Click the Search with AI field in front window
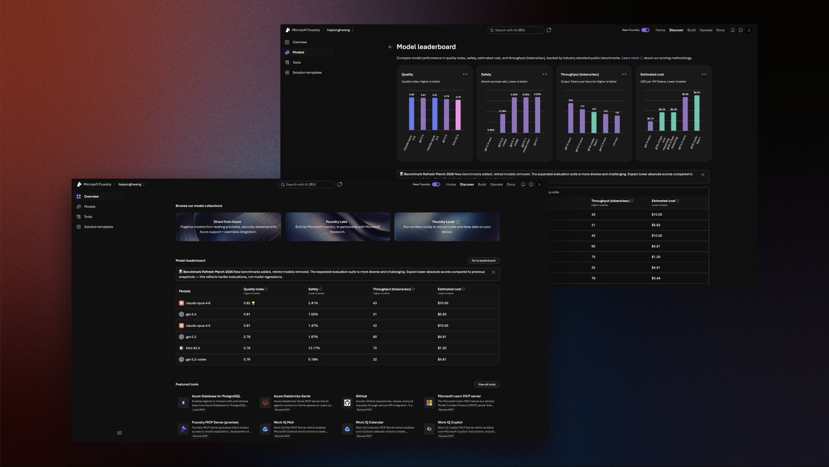Image resolution: width=829 pixels, height=467 pixels. [307, 184]
